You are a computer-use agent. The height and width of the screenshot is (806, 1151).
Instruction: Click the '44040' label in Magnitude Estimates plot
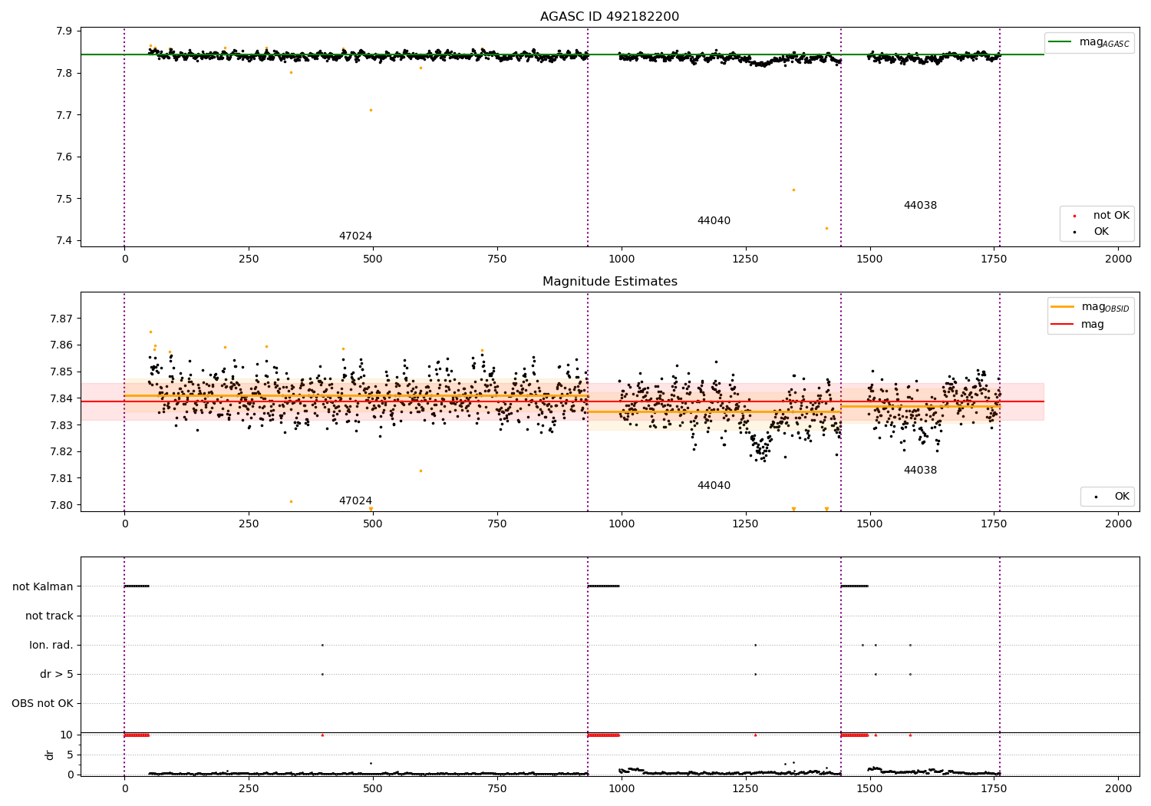tap(714, 486)
